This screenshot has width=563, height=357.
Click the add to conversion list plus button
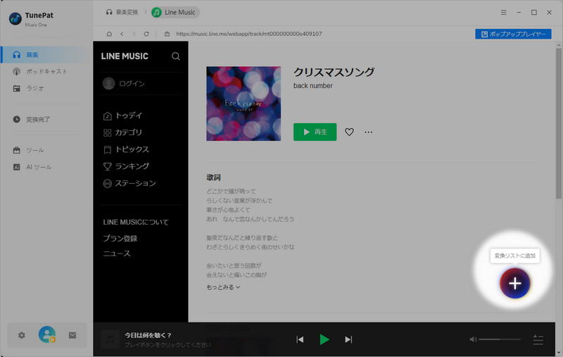(x=515, y=283)
